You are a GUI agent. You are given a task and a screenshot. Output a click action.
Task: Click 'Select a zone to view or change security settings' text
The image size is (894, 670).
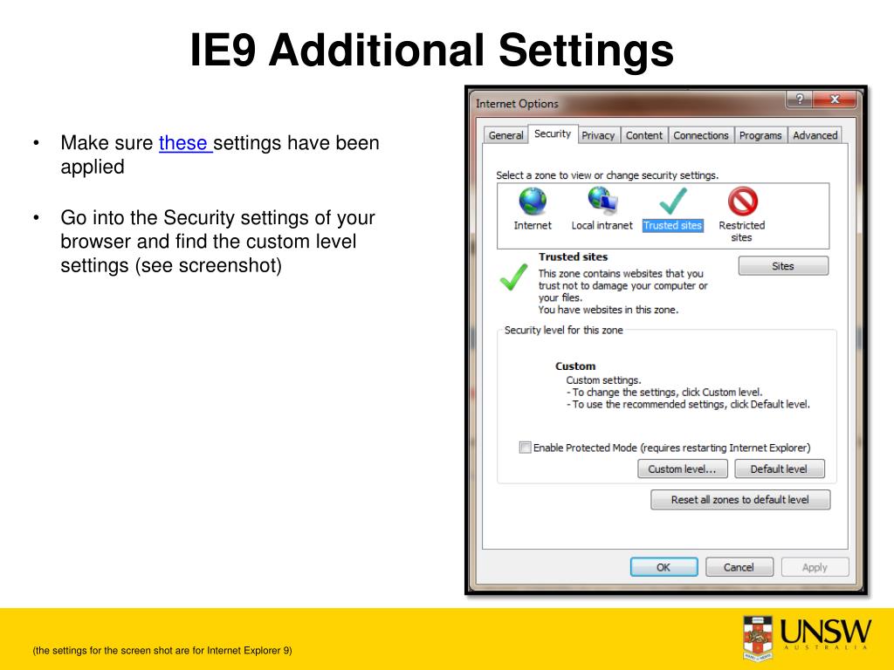608,175
